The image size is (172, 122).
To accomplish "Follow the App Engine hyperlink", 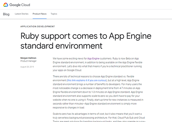I will pos(93,59).
